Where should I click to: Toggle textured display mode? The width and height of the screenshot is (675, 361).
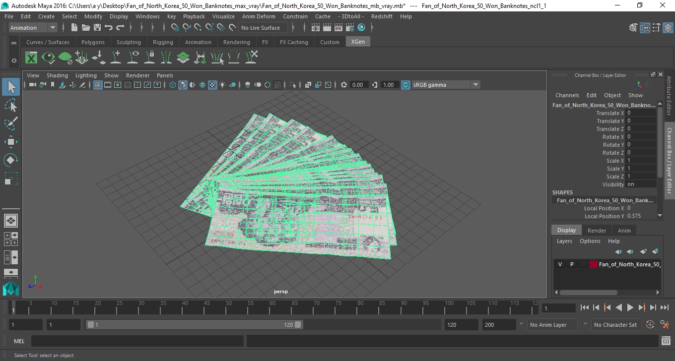pyautogui.click(x=212, y=85)
